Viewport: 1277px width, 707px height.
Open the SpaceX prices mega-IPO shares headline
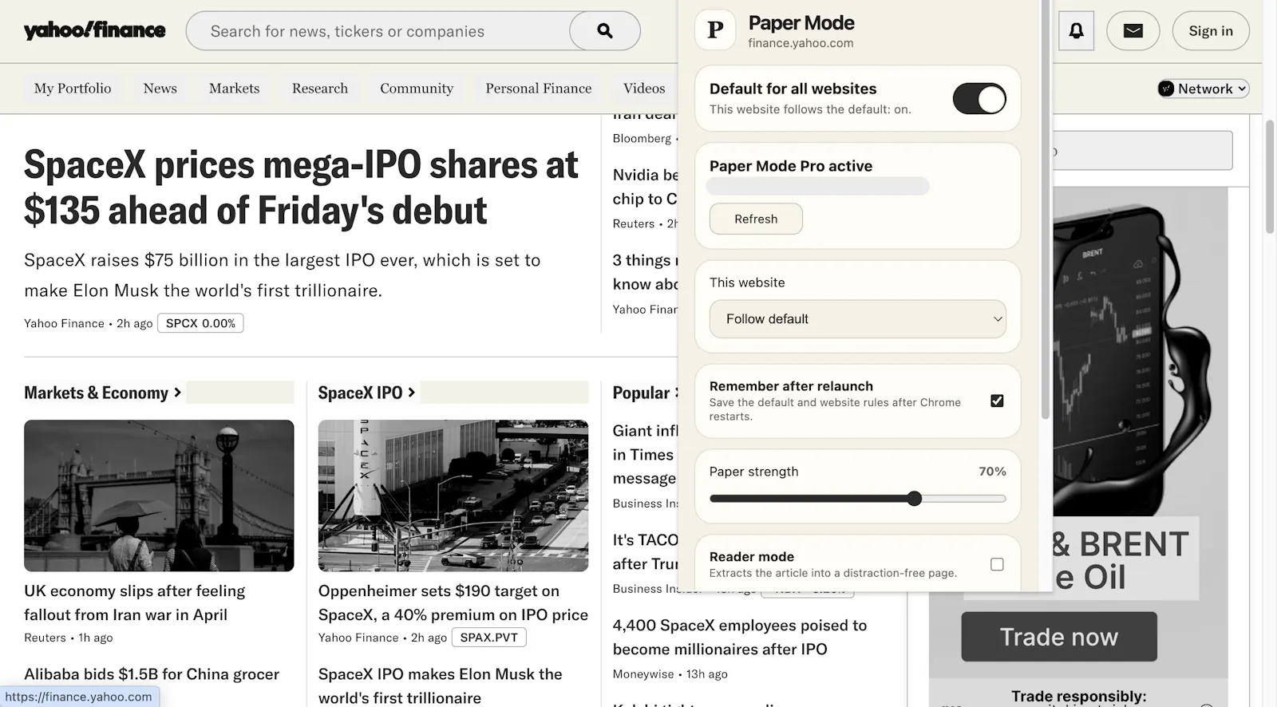tap(301, 188)
